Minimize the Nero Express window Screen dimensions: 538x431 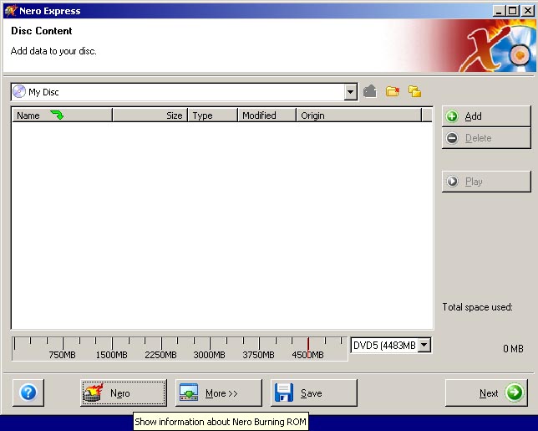pos(499,11)
